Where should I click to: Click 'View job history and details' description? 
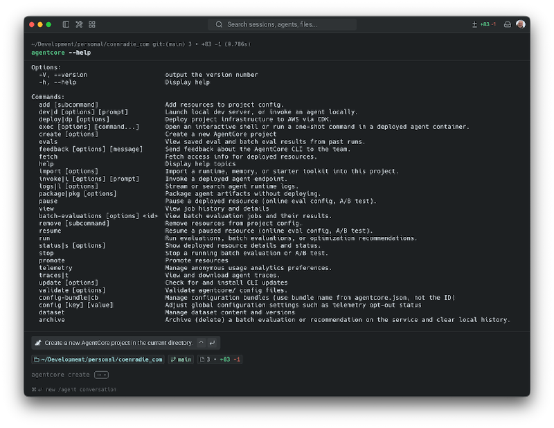pos(217,208)
